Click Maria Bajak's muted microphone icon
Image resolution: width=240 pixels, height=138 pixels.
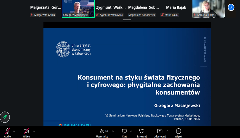(x=162, y=15)
